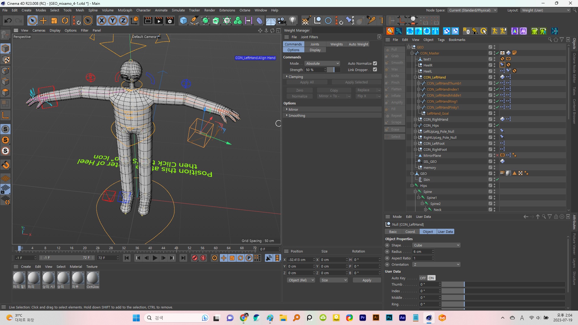Click the Spline Pen tool icon
Viewport: 578px width, 325px height.
(194, 20)
